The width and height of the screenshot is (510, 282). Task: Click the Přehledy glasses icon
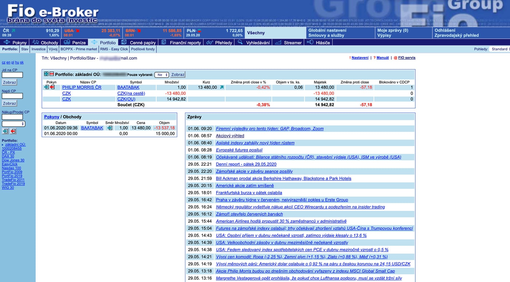pyautogui.click(x=209, y=42)
